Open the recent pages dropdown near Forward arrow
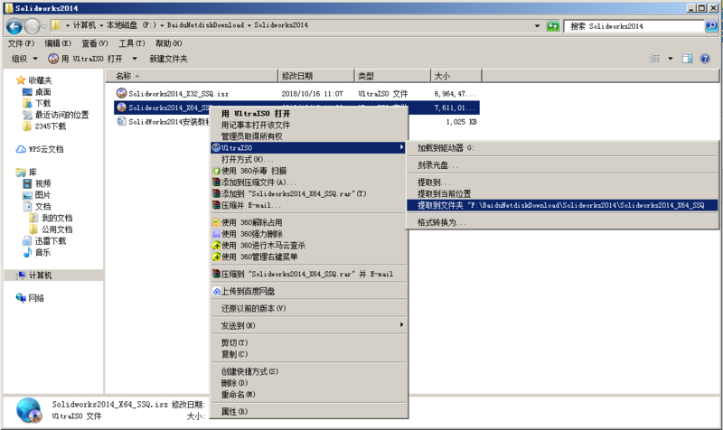The width and height of the screenshot is (723, 430). [x=43, y=26]
